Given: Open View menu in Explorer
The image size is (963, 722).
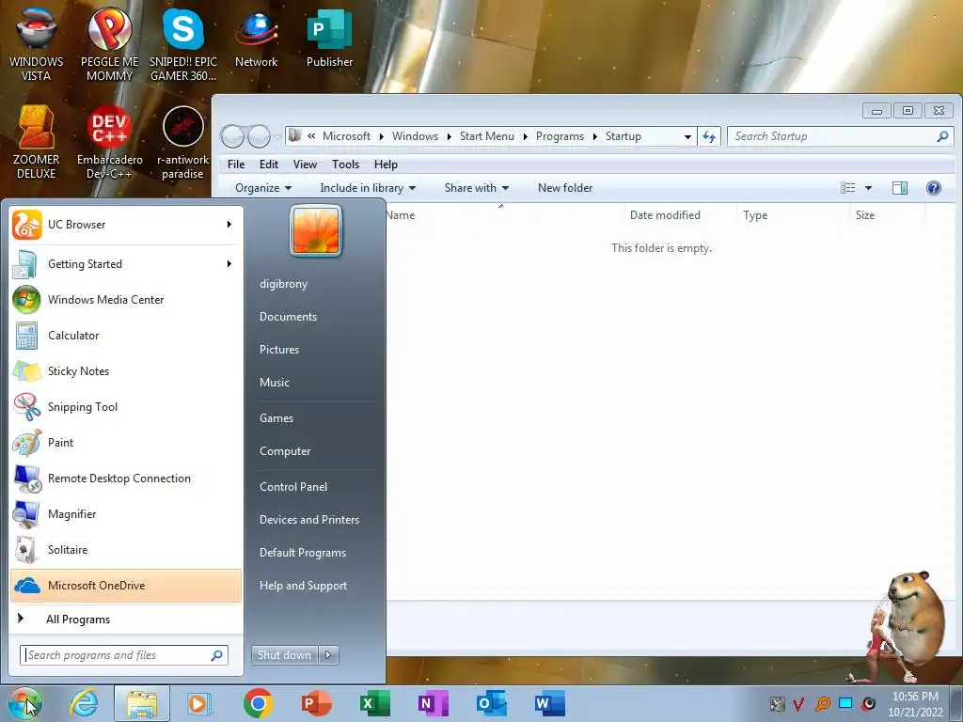Looking at the screenshot, I should pyautogui.click(x=305, y=165).
